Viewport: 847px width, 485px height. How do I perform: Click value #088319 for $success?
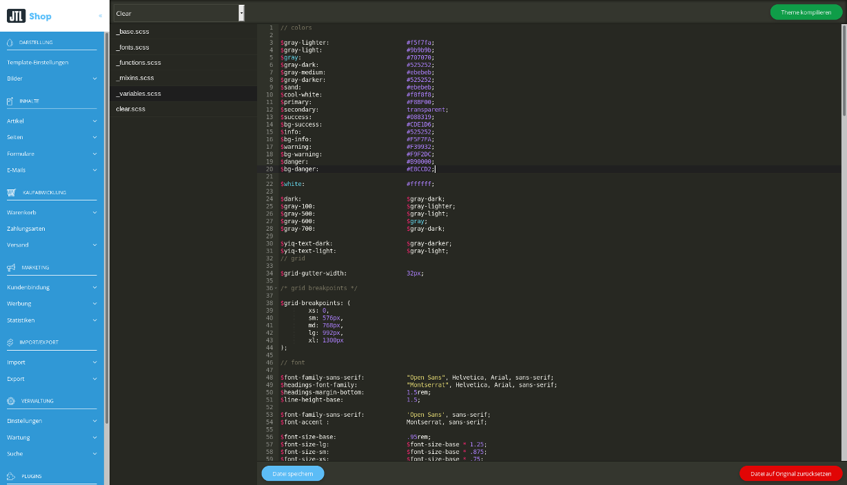(x=419, y=117)
